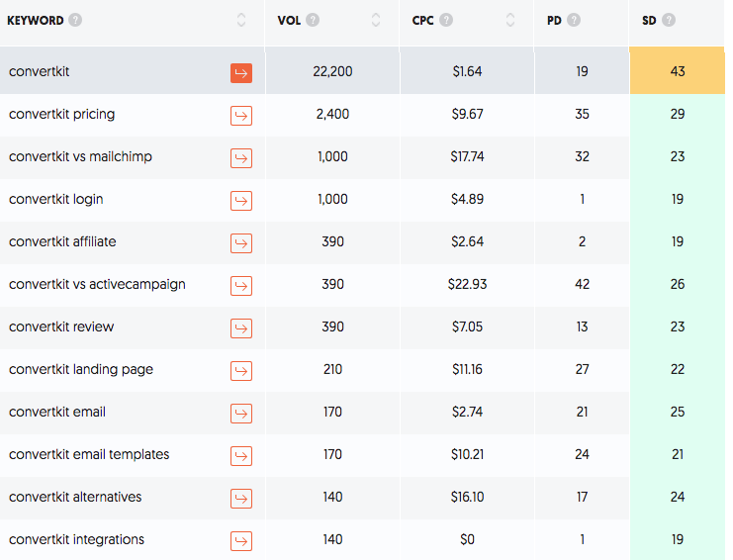The width and height of the screenshot is (733, 560).
Task: Click the arrow icon next to convertkit pricing
Action: (x=241, y=116)
